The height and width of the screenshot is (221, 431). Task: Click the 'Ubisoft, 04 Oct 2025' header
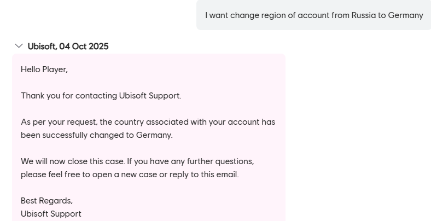click(68, 46)
